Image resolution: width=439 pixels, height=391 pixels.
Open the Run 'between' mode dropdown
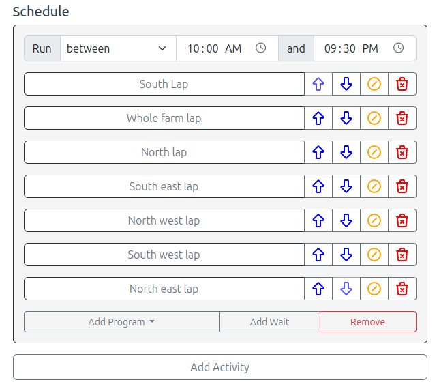[118, 48]
